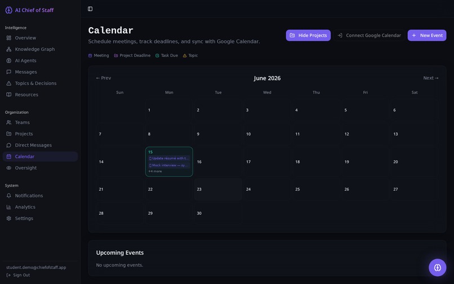Viewport: 454px width, 284px height.
Task: Click the Sign Out link
Action: [18, 275]
